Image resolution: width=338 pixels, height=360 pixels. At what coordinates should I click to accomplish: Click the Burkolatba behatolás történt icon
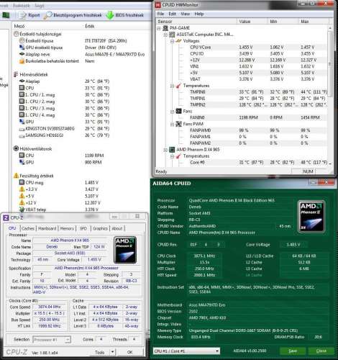[22, 61]
